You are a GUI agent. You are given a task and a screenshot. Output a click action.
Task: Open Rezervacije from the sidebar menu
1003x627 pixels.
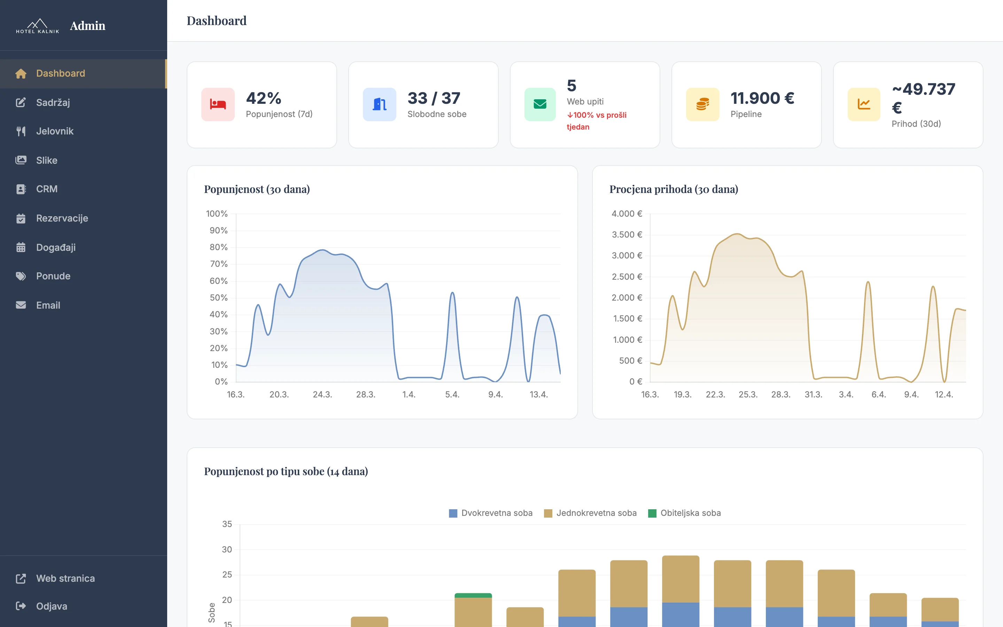(62, 218)
